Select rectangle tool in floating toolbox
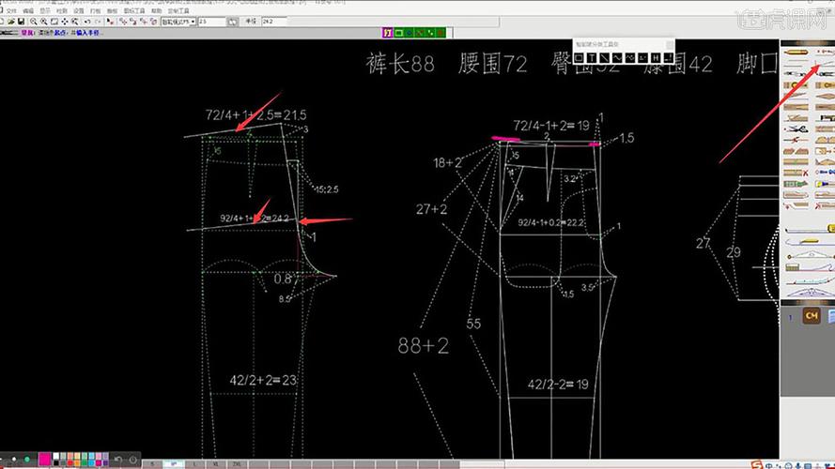This screenshot has width=835, height=469. (579, 57)
